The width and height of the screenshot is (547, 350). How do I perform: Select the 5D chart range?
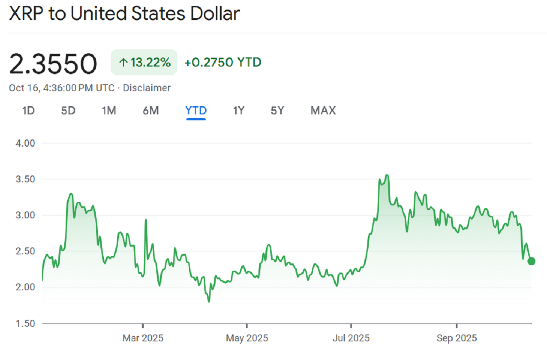click(68, 110)
